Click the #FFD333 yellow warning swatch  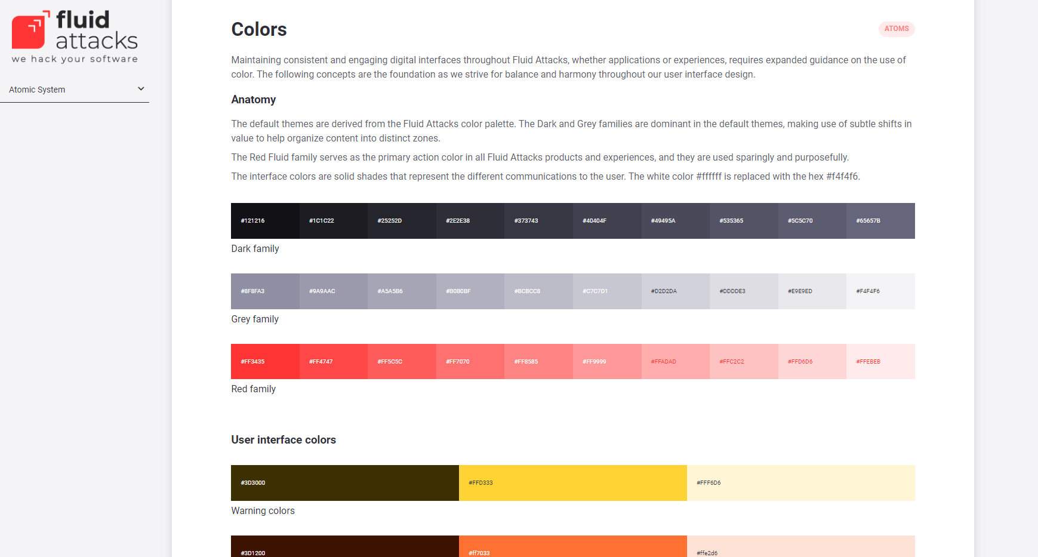tap(573, 483)
